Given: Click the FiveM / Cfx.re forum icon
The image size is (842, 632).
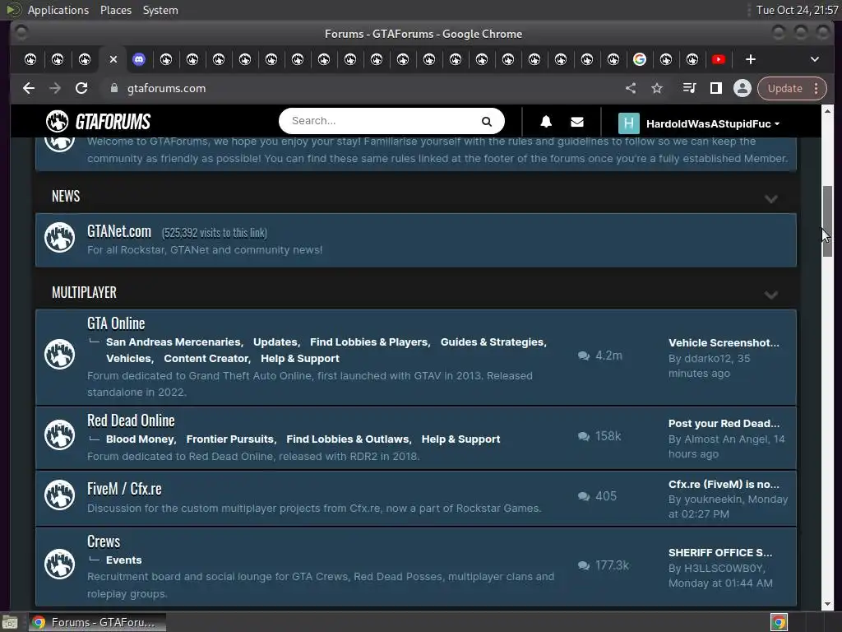Looking at the screenshot, I should coord(59,495).
